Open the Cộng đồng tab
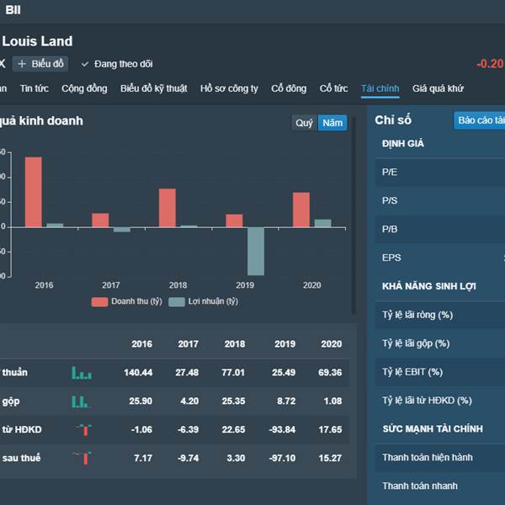This screenshot has width=505, height=505. (x=84, y=88)
